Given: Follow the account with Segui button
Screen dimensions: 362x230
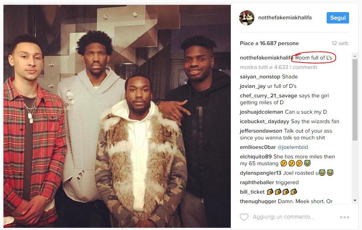Looking at the screenshot, I should (x=338, y=18).
